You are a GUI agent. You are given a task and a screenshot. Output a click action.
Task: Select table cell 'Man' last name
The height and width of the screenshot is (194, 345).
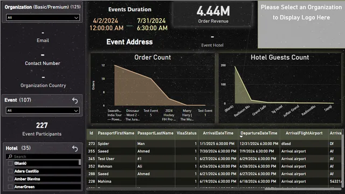141,144
